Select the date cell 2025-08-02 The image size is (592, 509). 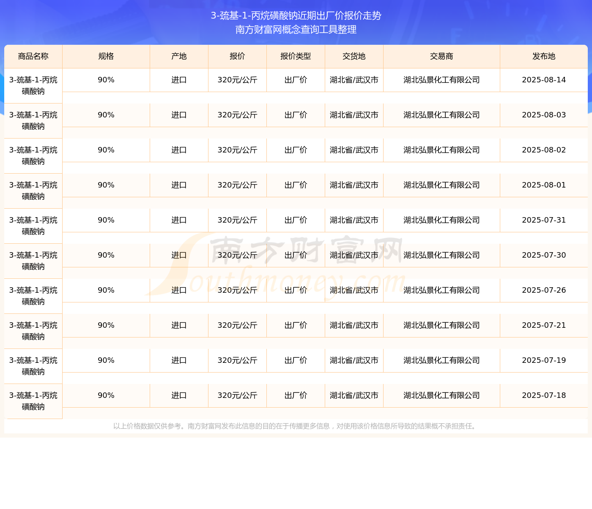(544, 150)
